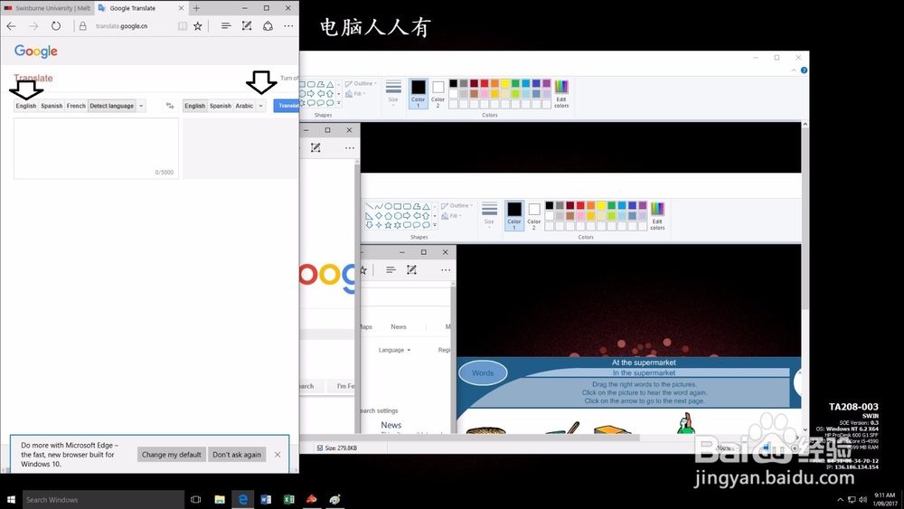Screen dimensions: 904x509
Task: Click the padlock site info icon
Action: (83, 26)
